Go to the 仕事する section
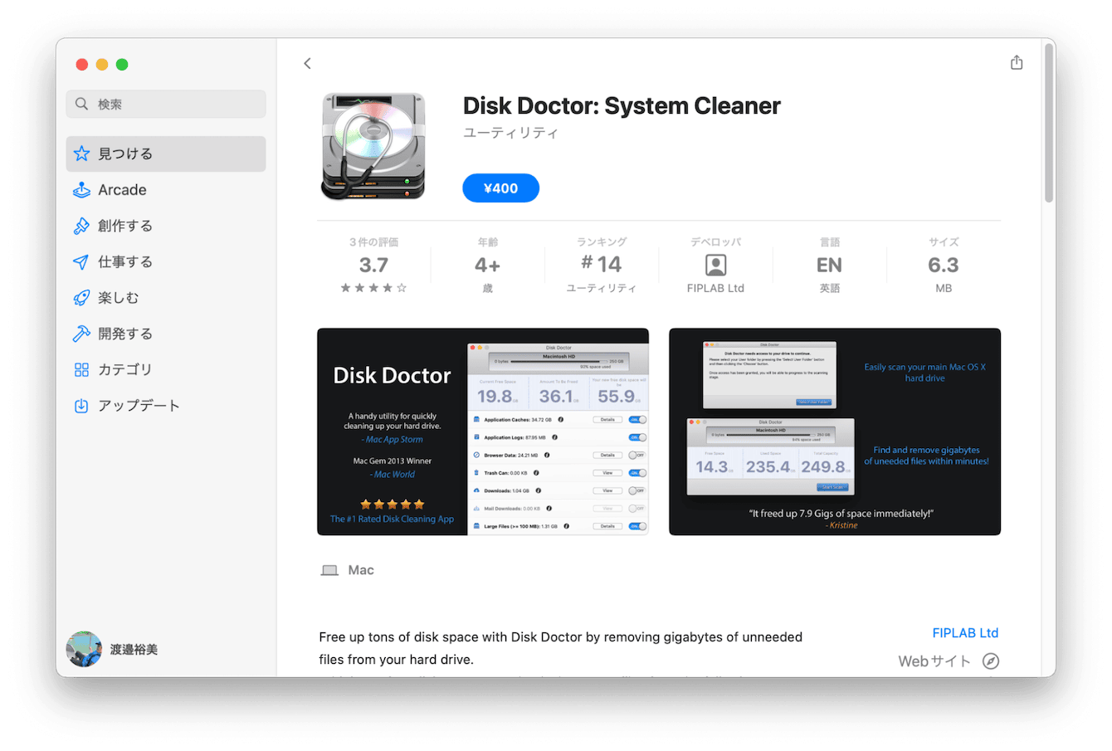This screenshot has height=751, width=1112. [166, 262]
